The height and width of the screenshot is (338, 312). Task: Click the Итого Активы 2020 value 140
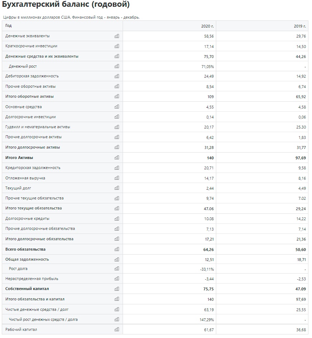[210, 158]
